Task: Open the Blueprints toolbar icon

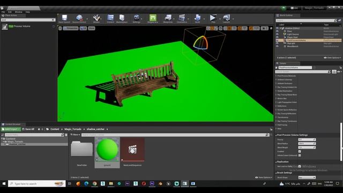Action: click(168, 18)
